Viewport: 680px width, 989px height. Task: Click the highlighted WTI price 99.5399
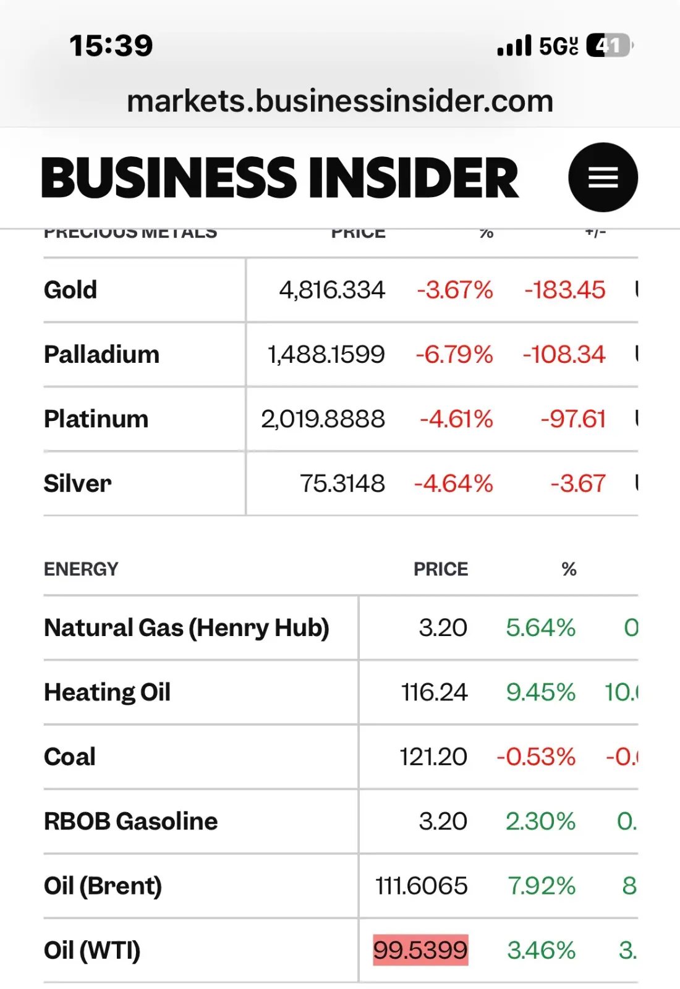(x=420, y=950)
